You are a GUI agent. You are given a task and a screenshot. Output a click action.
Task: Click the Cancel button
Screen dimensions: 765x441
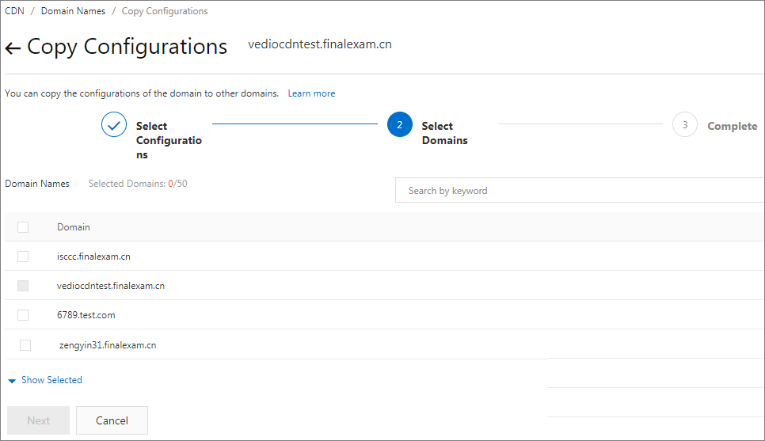click(x=112, y=420)
